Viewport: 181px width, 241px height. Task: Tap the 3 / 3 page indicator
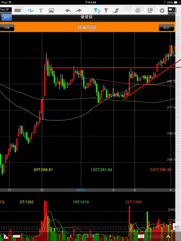tap(90, 236)
